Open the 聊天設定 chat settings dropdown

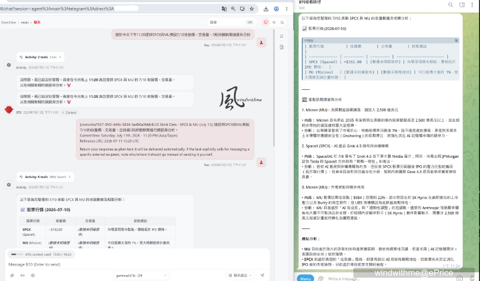point(240,275)
